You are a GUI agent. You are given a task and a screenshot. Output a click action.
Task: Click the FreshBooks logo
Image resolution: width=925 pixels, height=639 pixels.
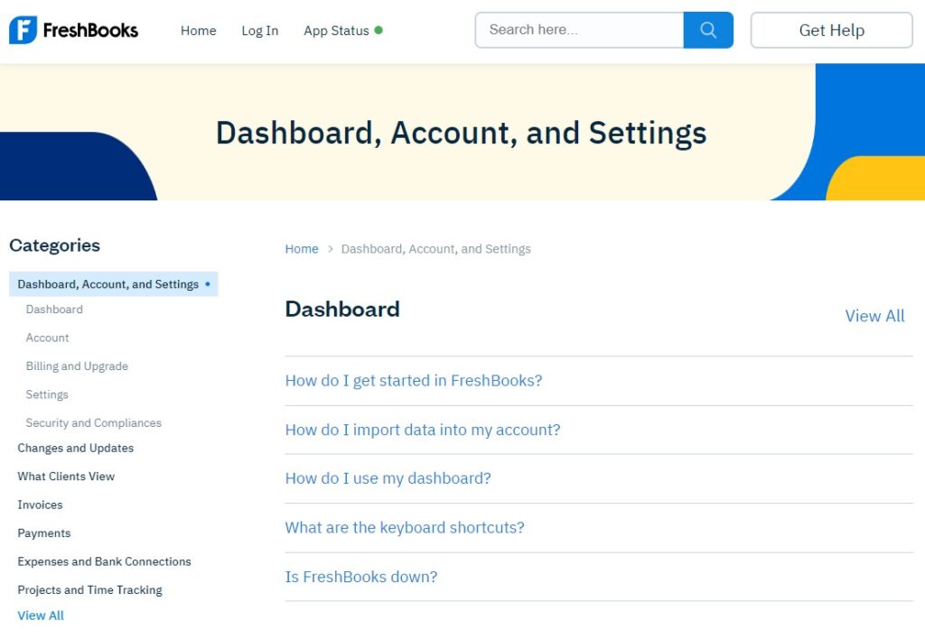[x=73, y=30]
